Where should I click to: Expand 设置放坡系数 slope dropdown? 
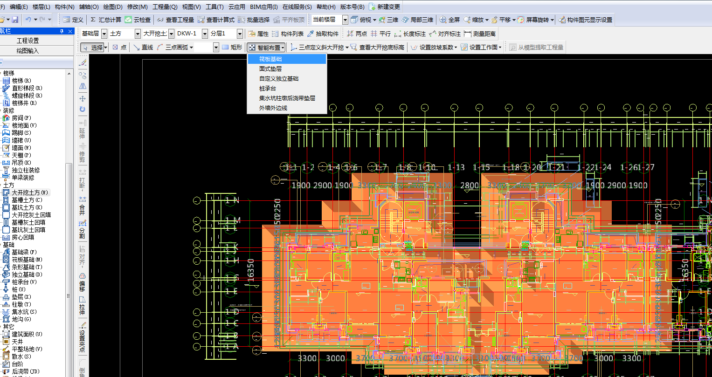point(456,48)
